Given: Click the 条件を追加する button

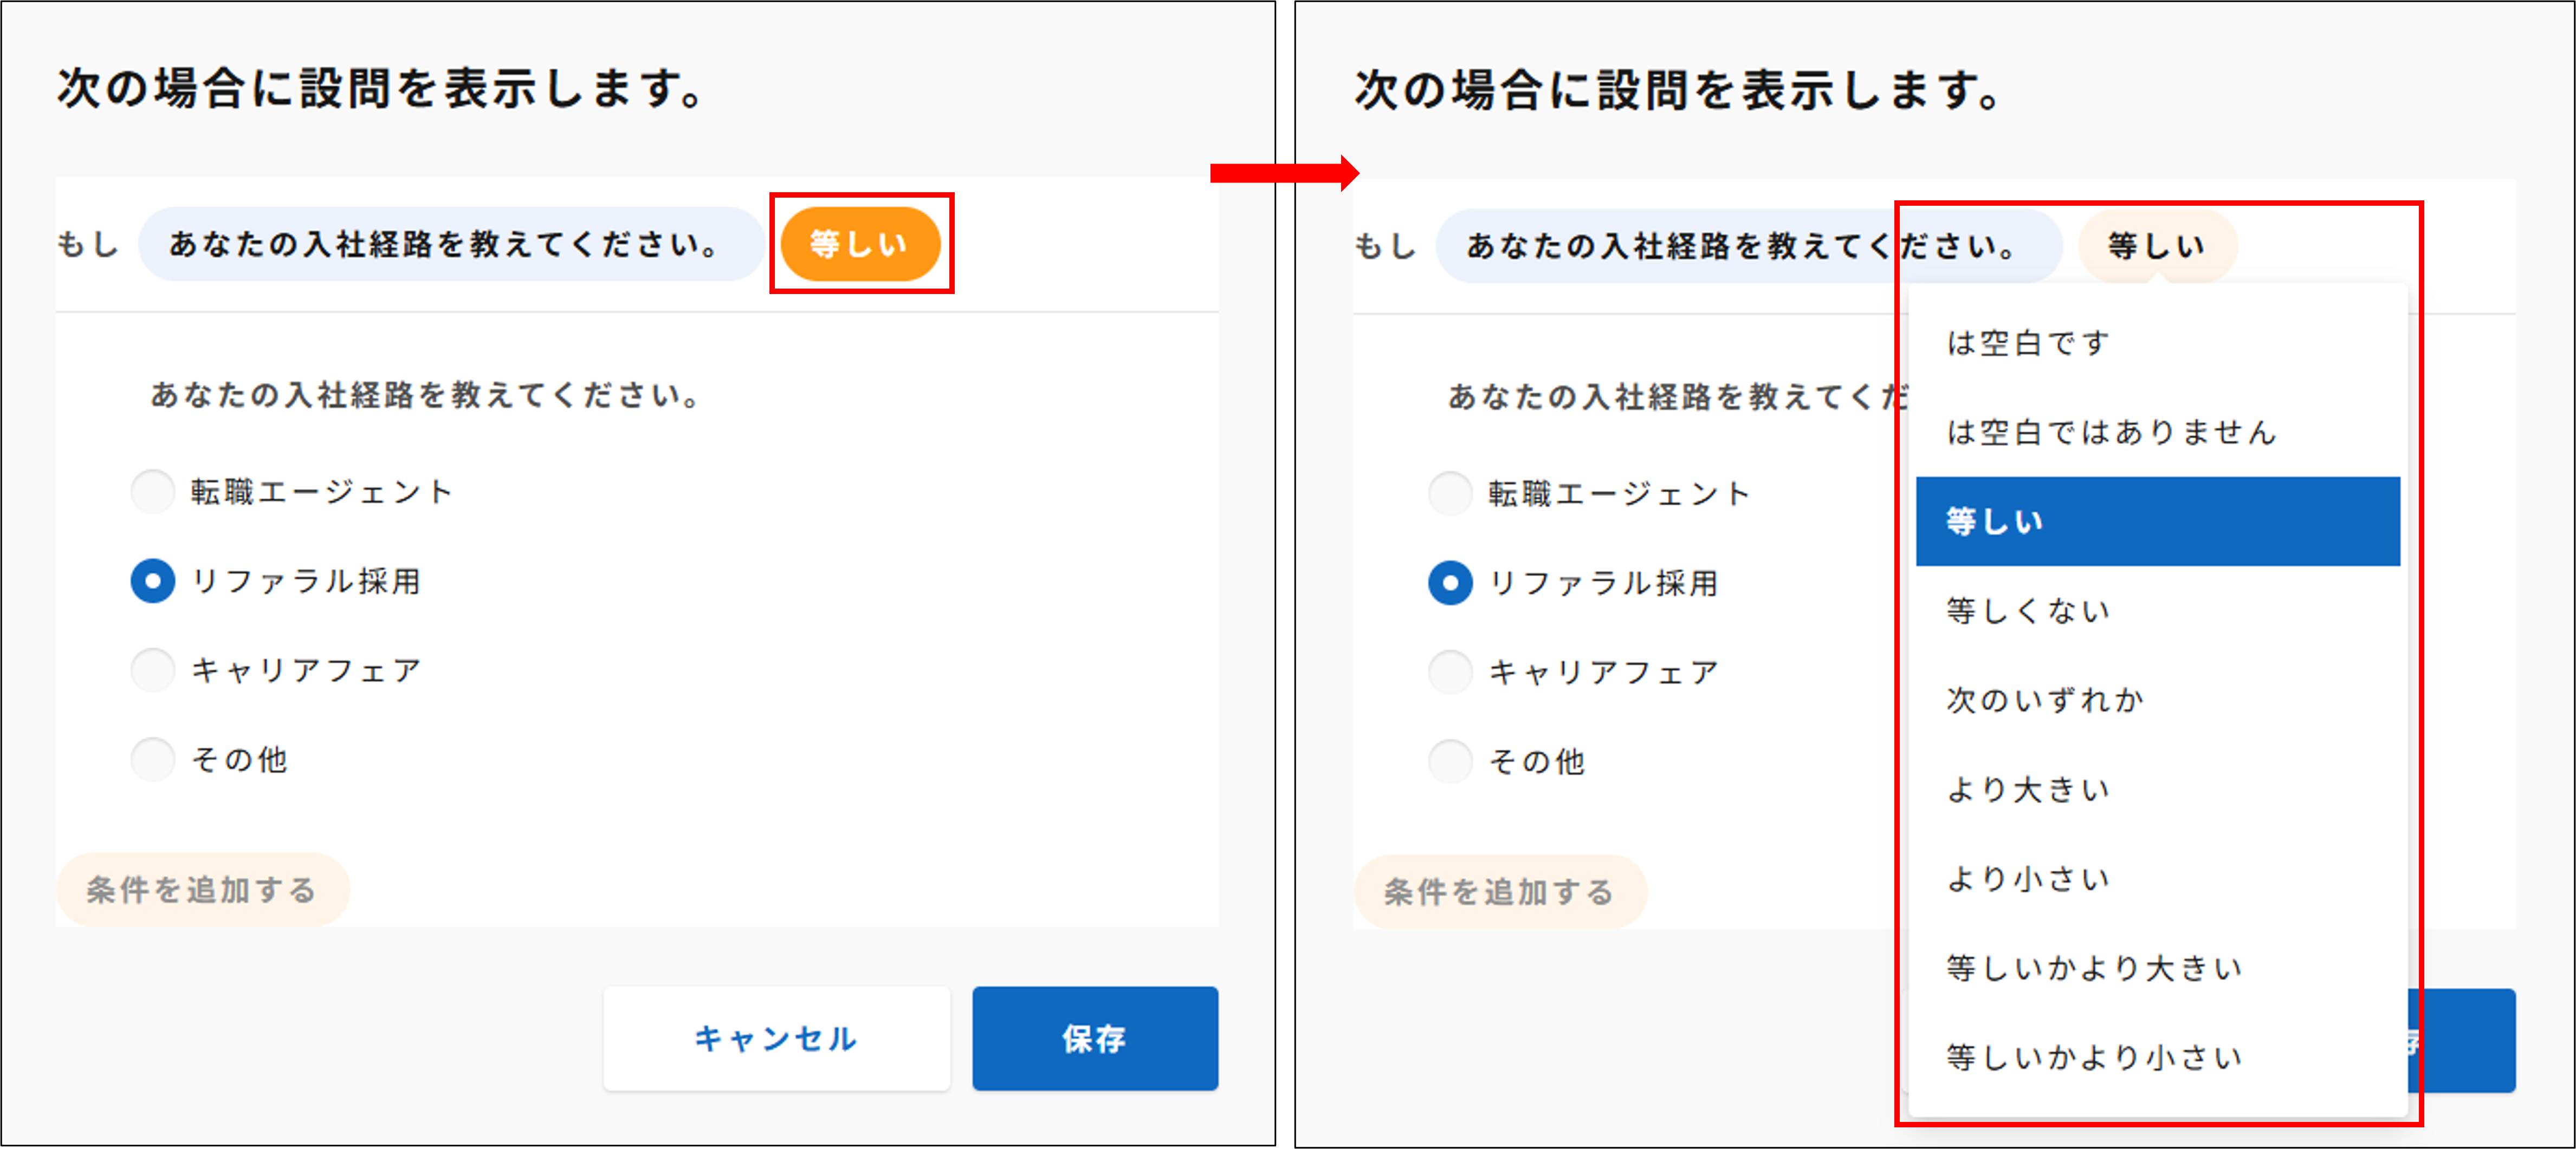Looking at the screenshot, I should coord(203,890).
